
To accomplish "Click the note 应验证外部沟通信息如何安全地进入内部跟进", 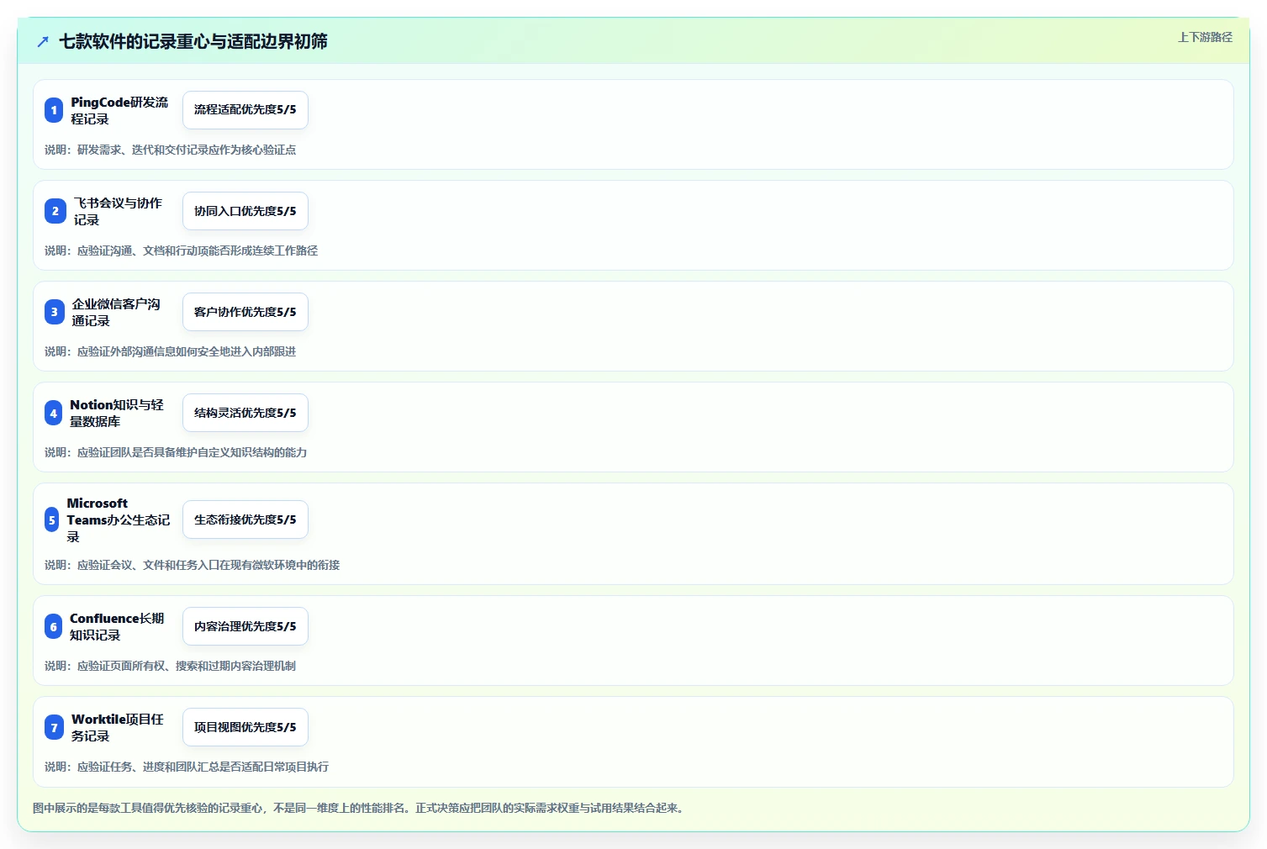I will tap(187, 351).
